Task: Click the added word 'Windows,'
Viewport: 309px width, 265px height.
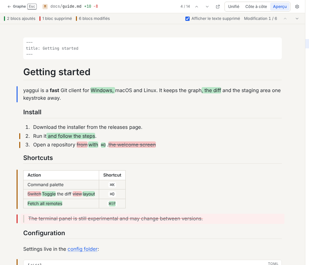Action: pyautogui.click(x=103, y=90)
